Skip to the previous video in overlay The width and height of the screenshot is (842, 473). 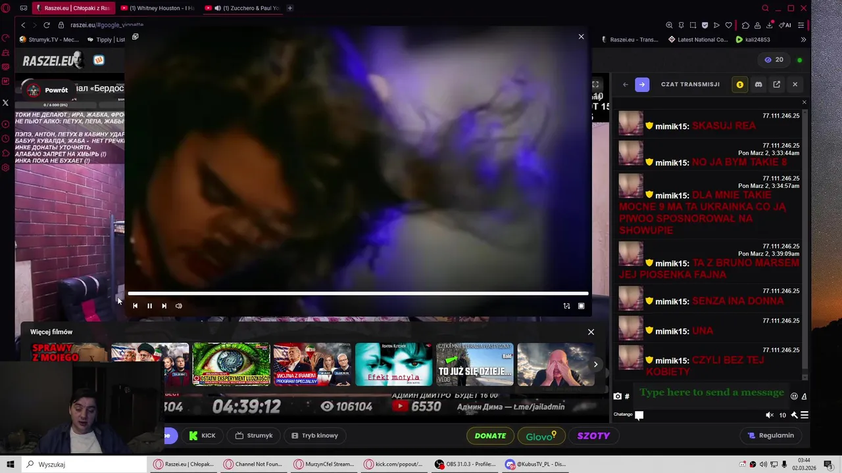tap(135, 305)
